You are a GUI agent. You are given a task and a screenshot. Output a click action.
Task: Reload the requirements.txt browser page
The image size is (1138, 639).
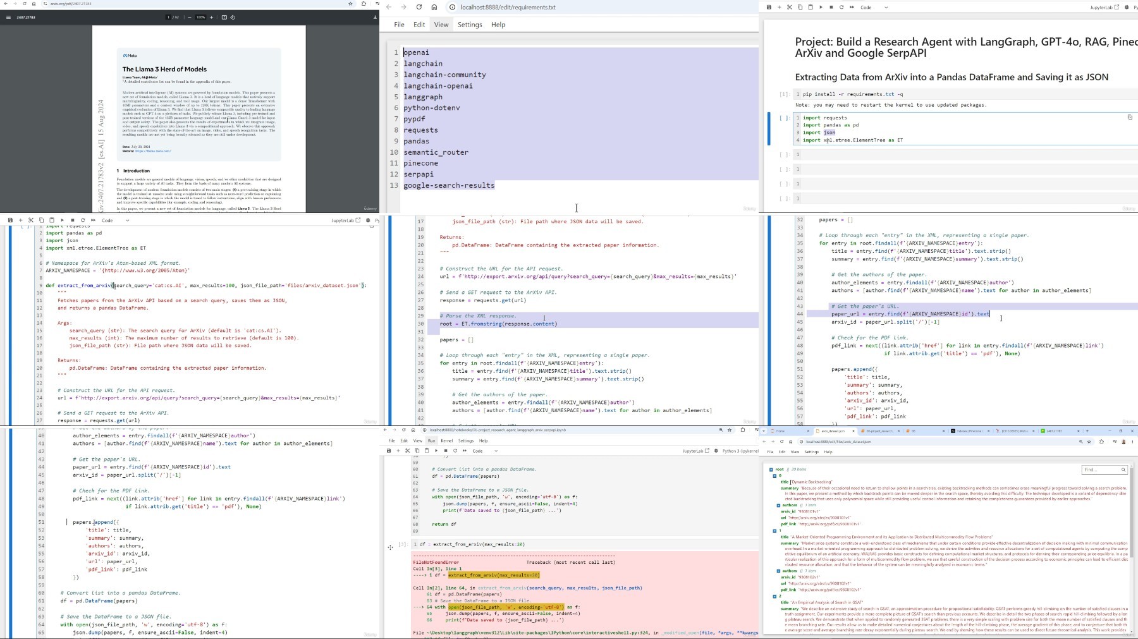pyautogui.click(x=419, y=7)
